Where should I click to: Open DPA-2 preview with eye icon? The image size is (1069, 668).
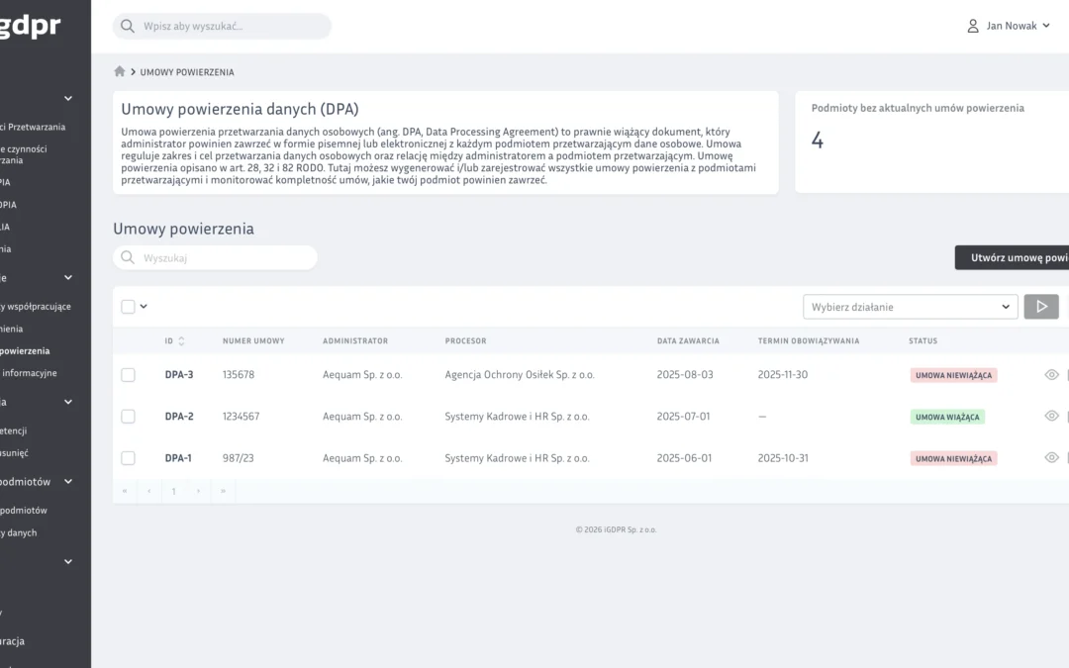[1051, 416]
